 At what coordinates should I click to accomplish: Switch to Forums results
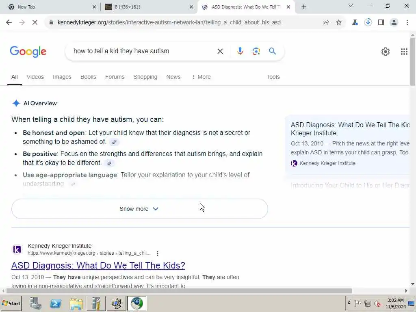coord(115,77)
